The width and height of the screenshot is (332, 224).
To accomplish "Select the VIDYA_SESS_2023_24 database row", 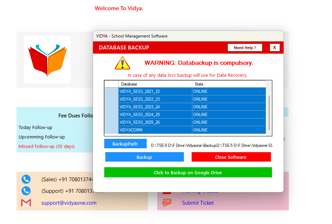I will point(185,107).
